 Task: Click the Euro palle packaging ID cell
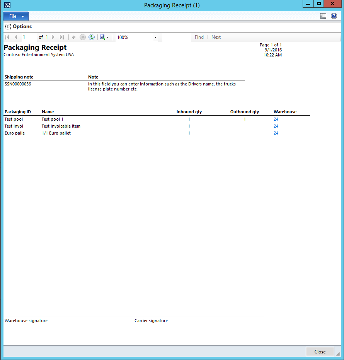(x=15, y=133)
